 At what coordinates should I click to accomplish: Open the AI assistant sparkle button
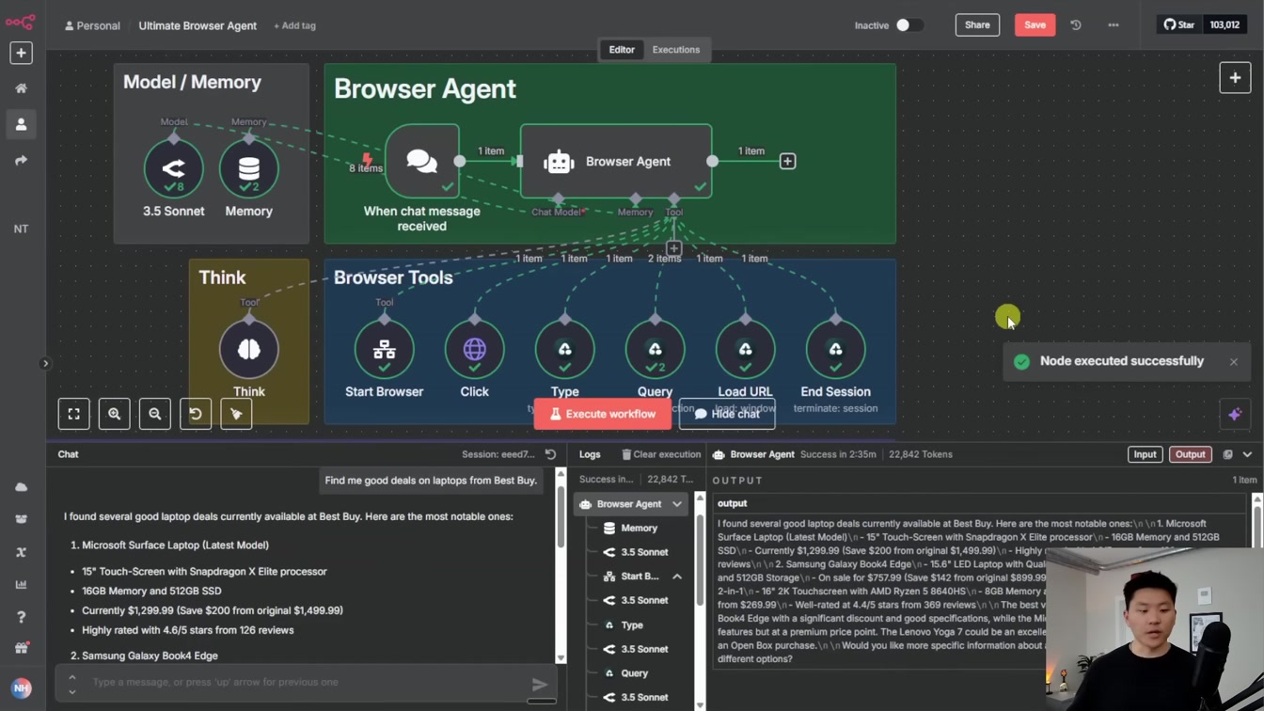[x=1235, y=414]
